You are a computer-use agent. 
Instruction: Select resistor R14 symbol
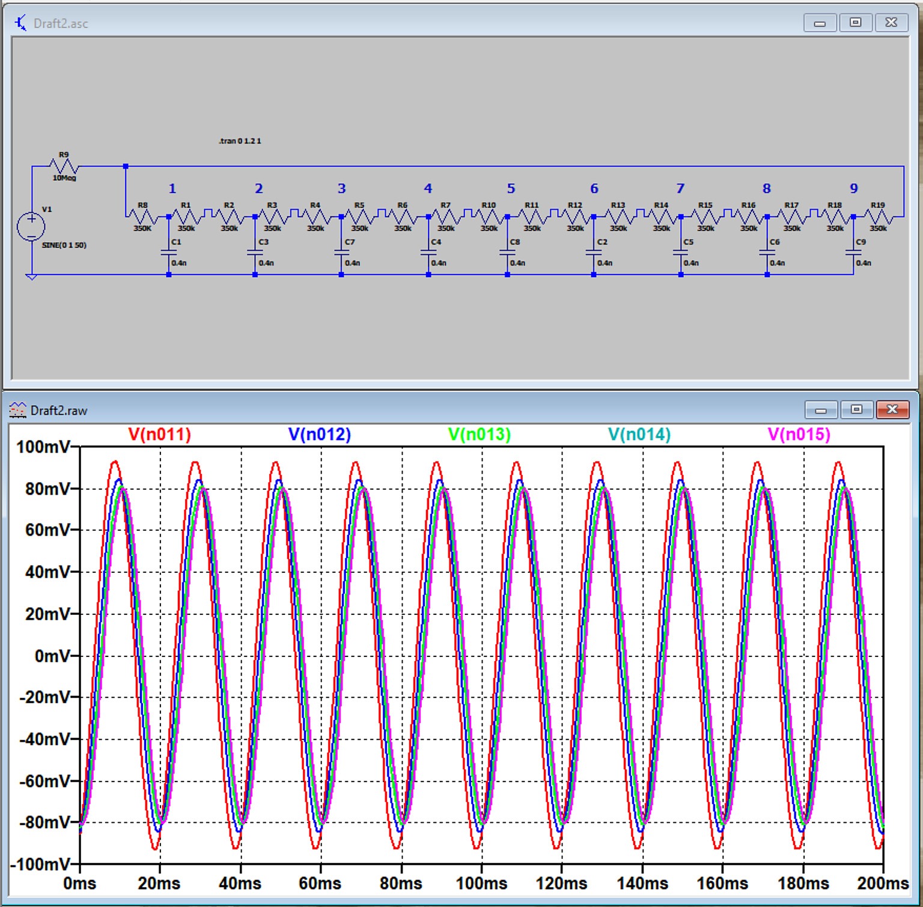click(662, 216)
